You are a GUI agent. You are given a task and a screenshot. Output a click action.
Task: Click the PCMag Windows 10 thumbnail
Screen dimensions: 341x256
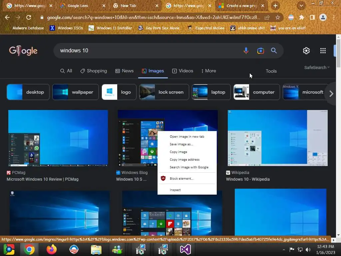coord(58,138)
